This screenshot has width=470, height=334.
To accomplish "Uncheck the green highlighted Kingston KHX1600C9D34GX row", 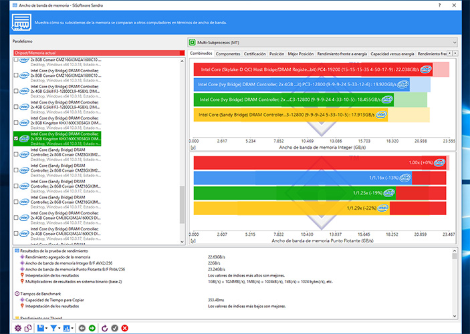I will coord(16,139).
